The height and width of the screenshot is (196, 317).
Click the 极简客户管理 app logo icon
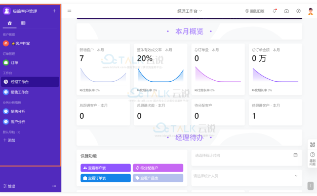coord(7,11)
